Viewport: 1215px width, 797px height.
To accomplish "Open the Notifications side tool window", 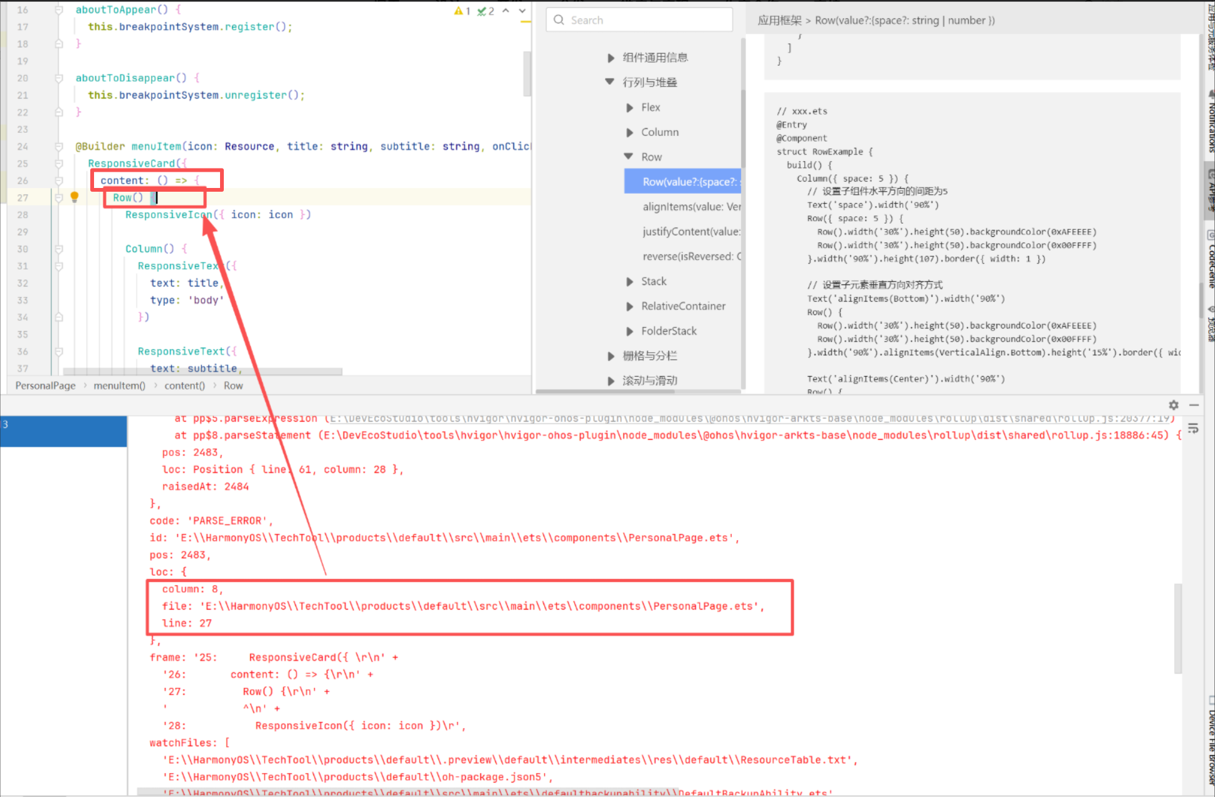I will click(1210, 125).
